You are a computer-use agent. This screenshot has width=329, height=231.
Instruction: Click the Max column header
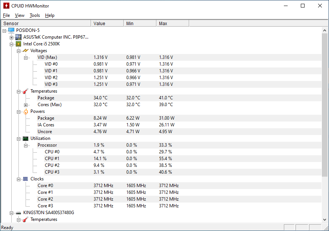(173, 23)
